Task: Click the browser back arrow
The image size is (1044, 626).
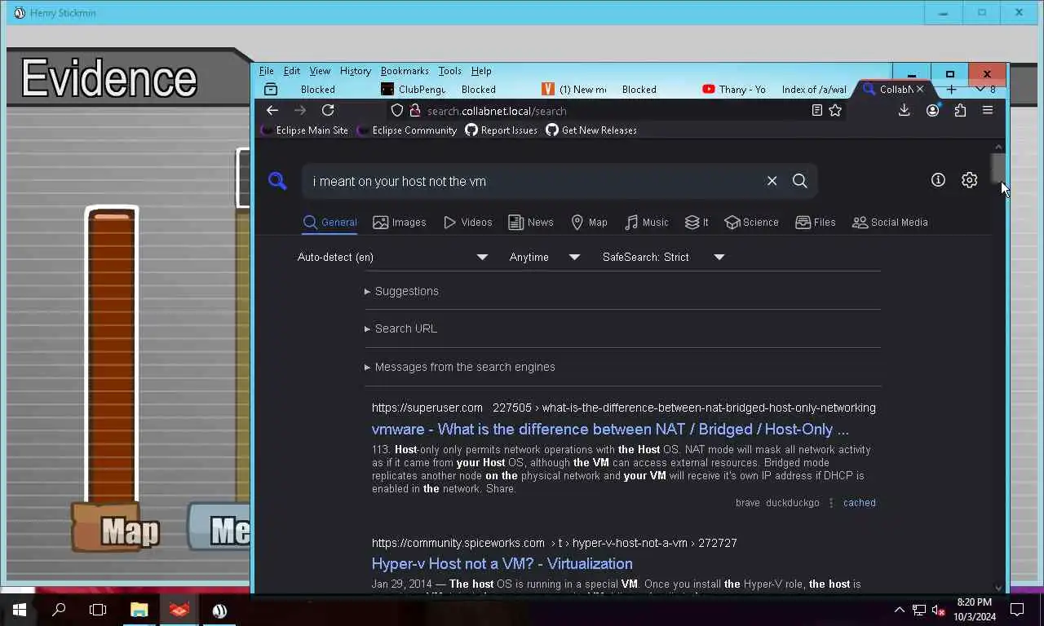Action: [x=272, y=110]
